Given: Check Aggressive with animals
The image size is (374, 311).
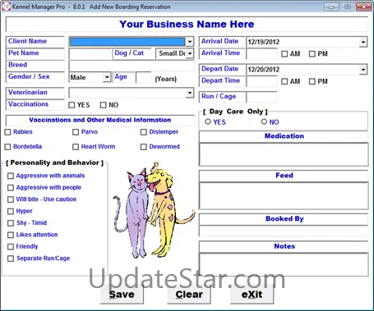Looking at the screenshot, I should coord(11,176).
